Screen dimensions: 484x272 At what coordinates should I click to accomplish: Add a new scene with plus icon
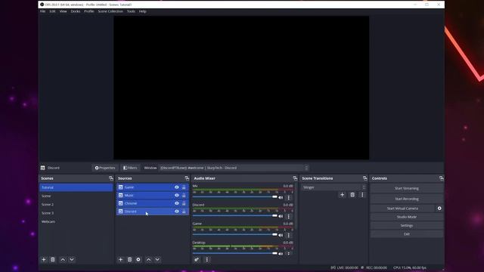[44, 260]
